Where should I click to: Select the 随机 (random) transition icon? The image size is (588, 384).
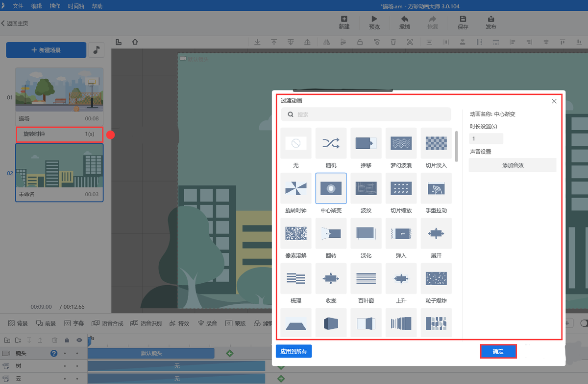pos(331,143)
